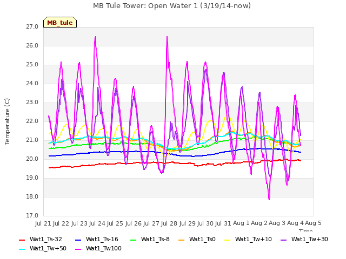The image size is (346, 259).
Task: Click the Aug 2 x-axis date label
Action: click(259, 223)
